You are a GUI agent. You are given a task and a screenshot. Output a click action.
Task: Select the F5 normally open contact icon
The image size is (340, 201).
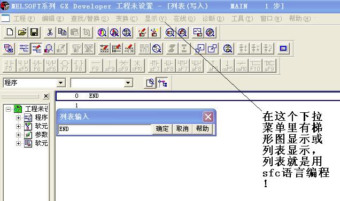(x=9, y=65)
